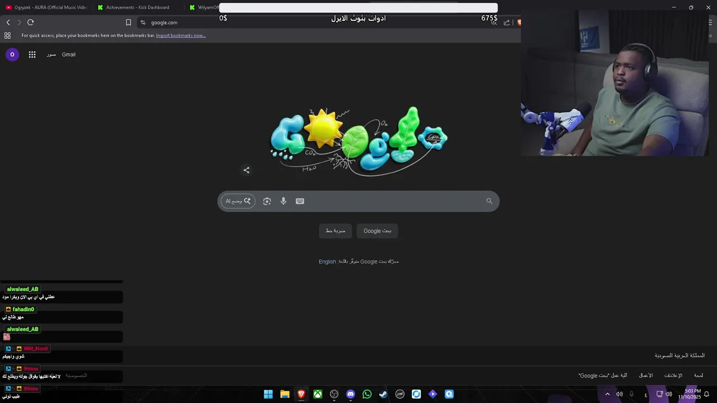Screen dimensions: 717x403
Task: Show hidden system tray icons chevron
Action: coord(607,394)
